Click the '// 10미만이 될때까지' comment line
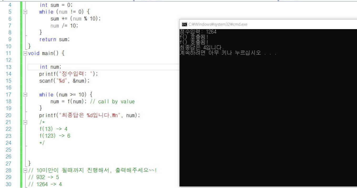357x188 pixels. tap(92, 170)
